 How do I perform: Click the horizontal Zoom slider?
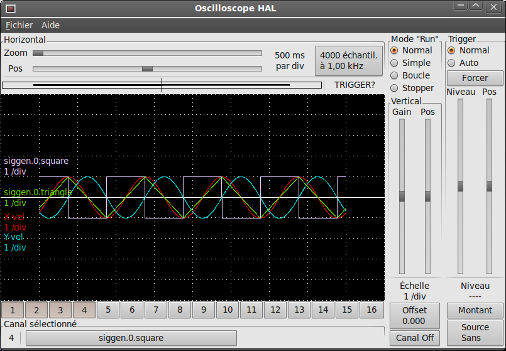tap(147, 53)
